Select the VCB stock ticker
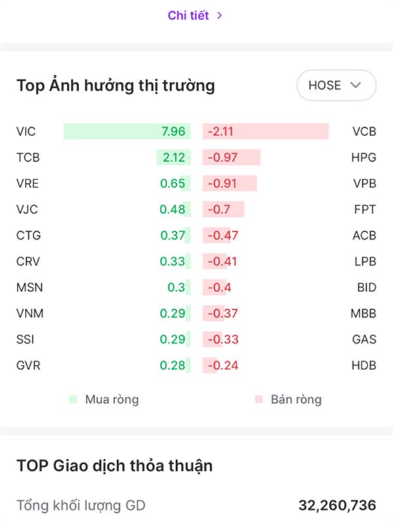The width and height of the screenshot is (393, 524). (x=364, y=132)
